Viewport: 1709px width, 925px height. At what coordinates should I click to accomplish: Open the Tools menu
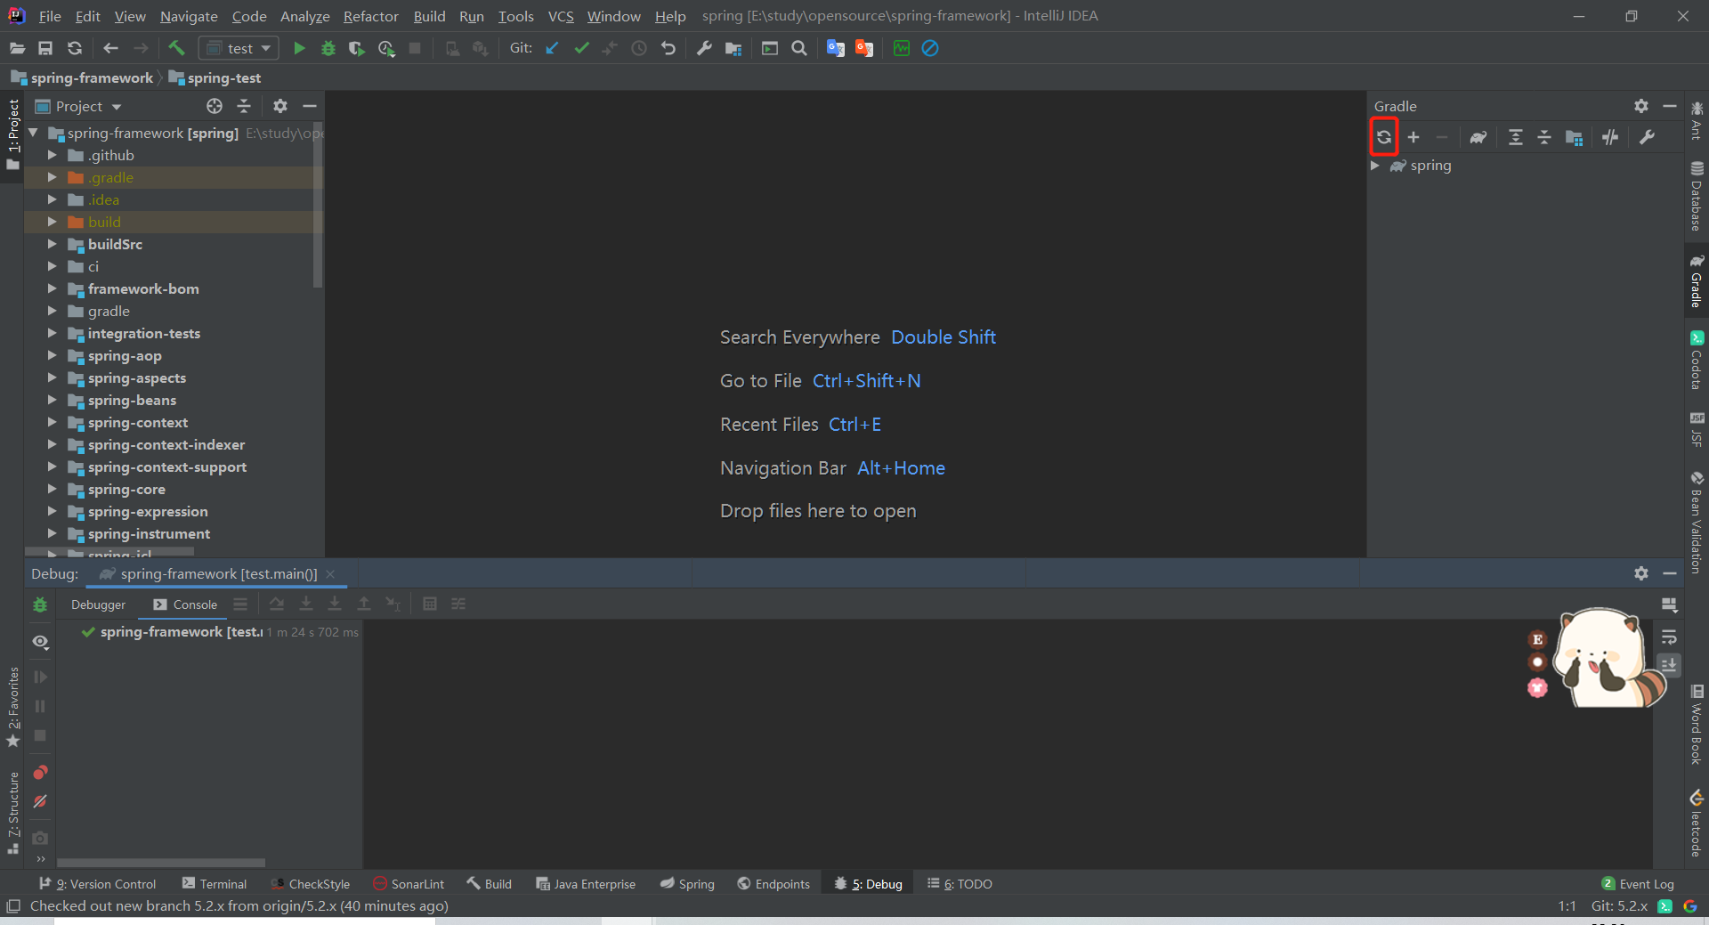point(515,16)
